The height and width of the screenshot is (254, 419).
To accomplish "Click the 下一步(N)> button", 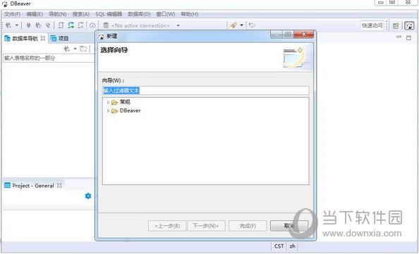I will pos(206,226).
